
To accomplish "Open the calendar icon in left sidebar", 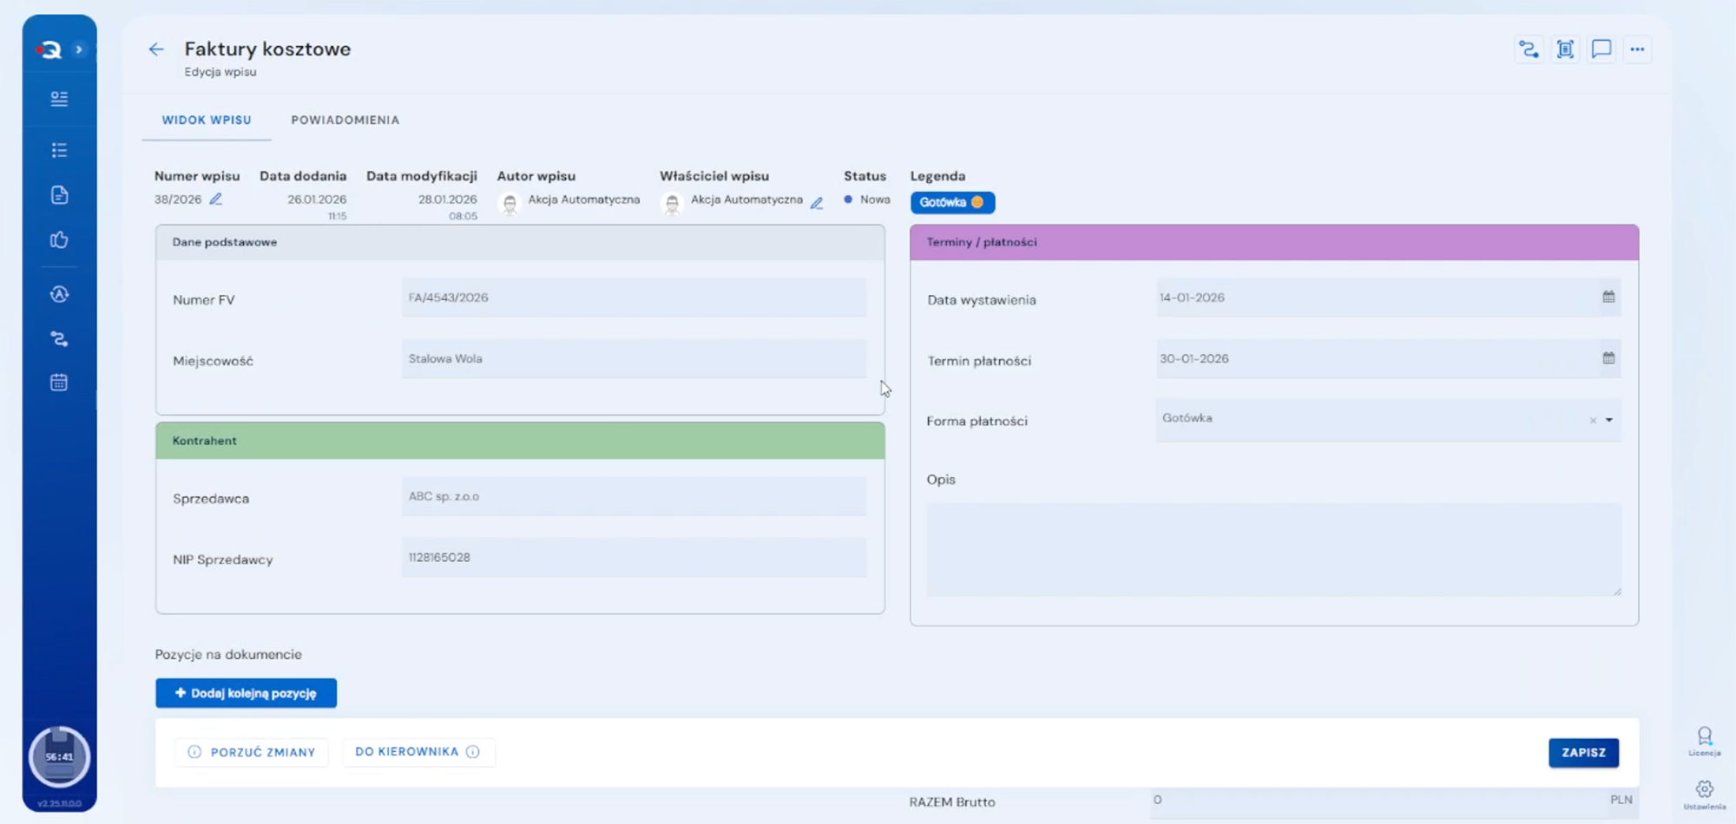I will (x=59, y=383).
